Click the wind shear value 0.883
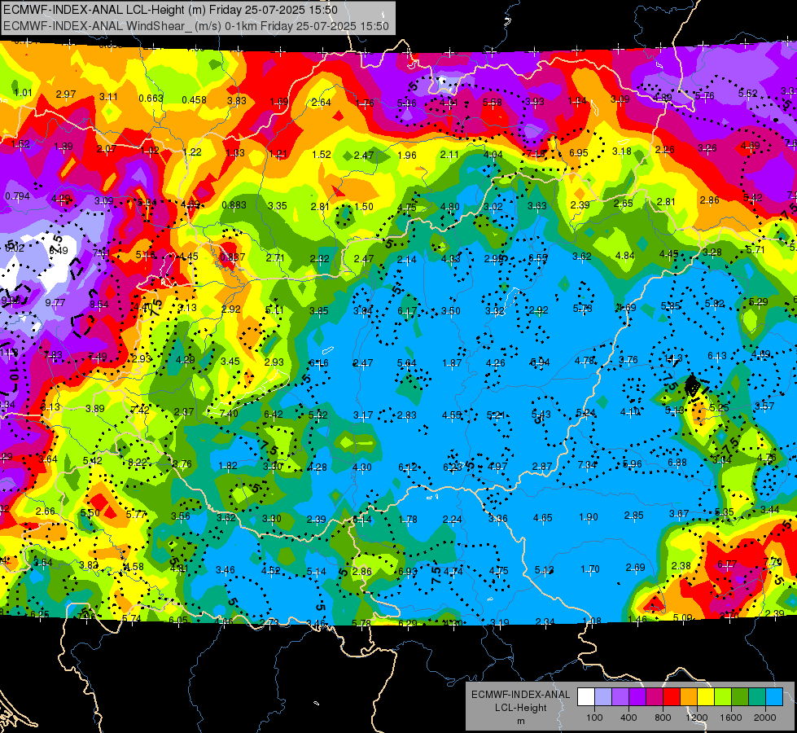 coord(234,205)
